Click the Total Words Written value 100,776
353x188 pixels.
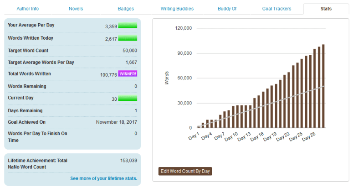tap(108, 74)
